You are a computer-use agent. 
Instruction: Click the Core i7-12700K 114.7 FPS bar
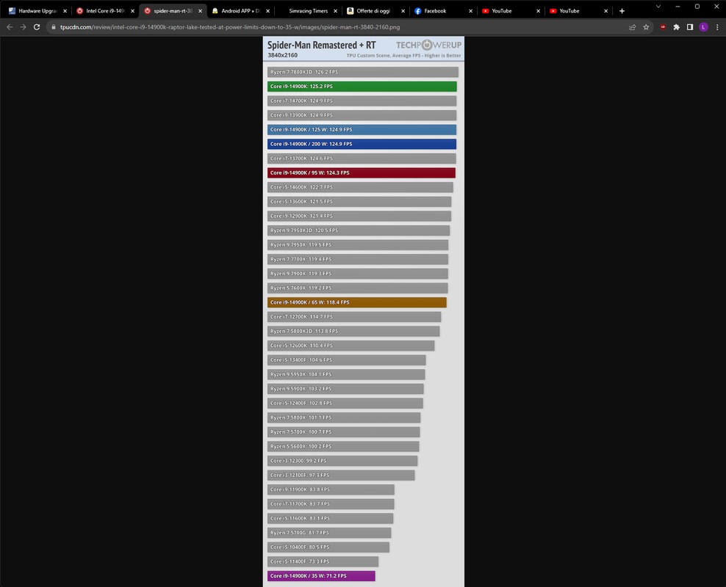[x=353, y=316]
